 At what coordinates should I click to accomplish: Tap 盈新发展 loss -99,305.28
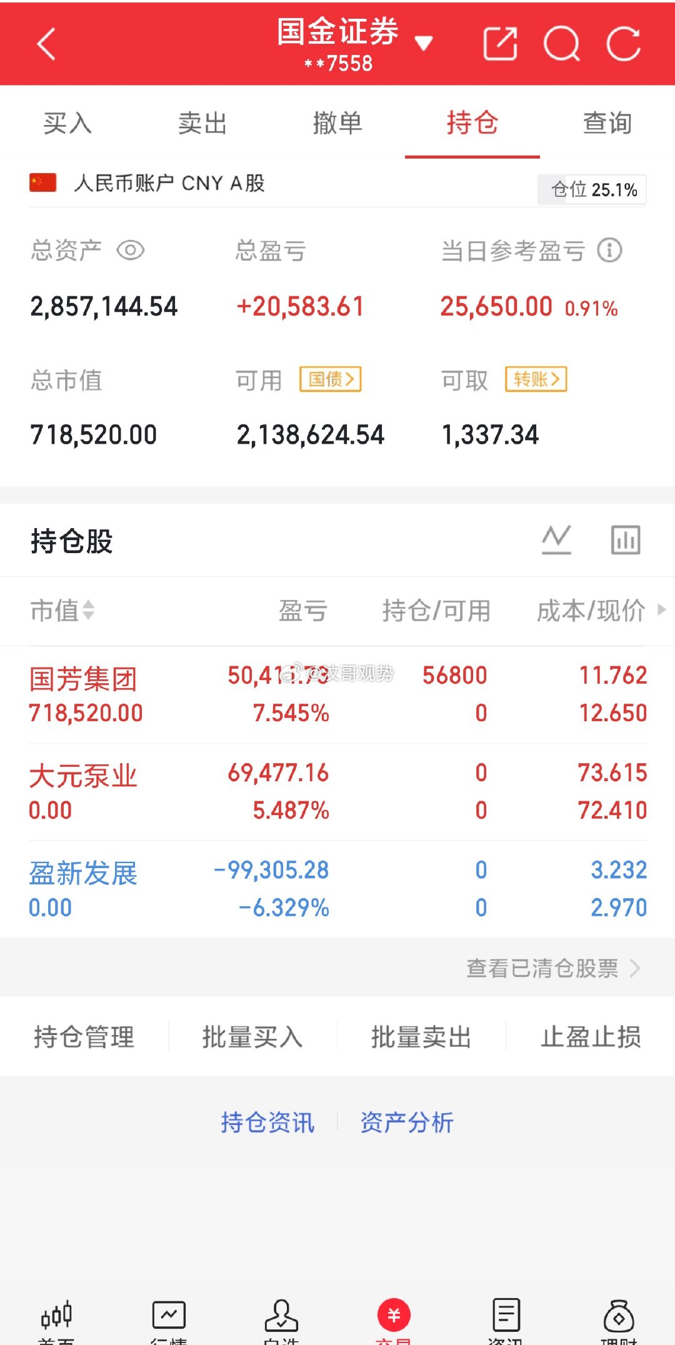(271, 870)
